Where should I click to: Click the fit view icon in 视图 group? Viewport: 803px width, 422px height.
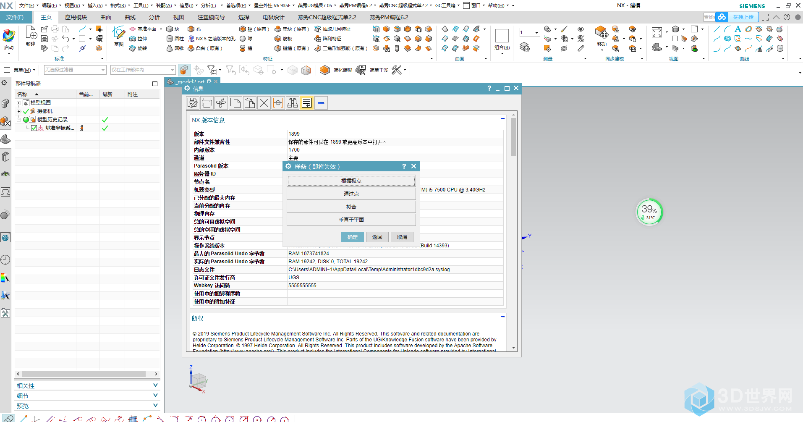(x=657, y=32)
